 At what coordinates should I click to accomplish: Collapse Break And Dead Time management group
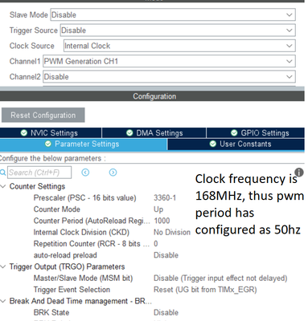[3, 301]
